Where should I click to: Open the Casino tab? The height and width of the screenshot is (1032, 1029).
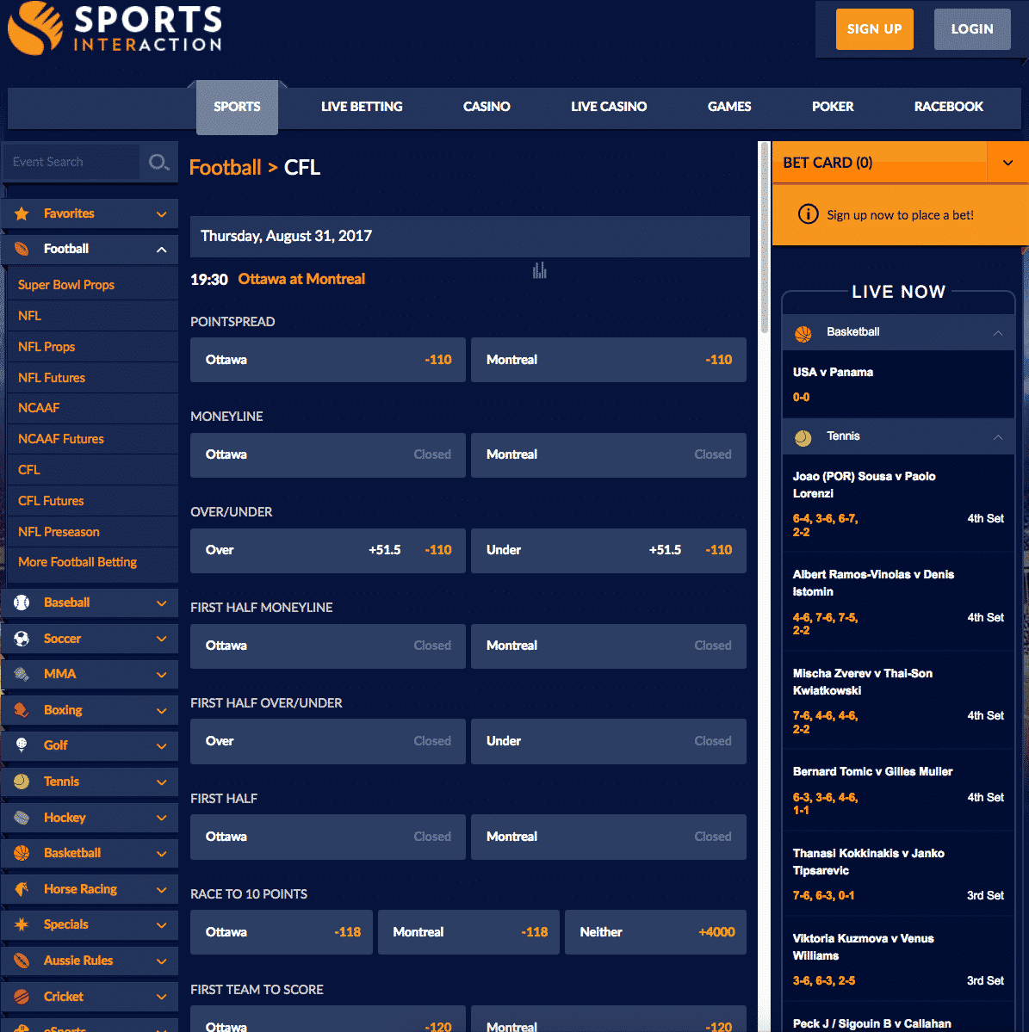487,107
